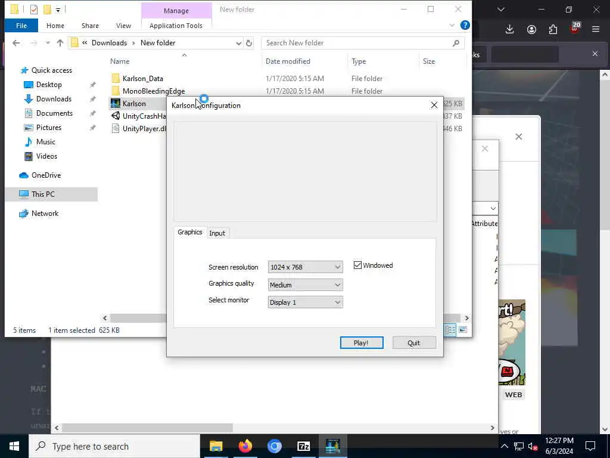
Task: Open Quick access in the navigation pane
Action: click(51, 70)
